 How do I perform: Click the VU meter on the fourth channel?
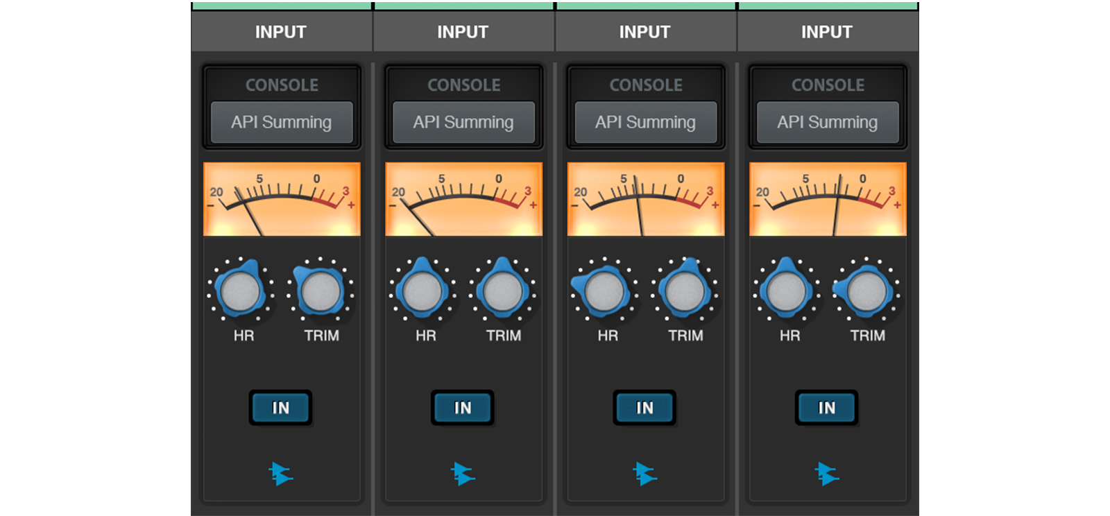click(x=828, y=200)
